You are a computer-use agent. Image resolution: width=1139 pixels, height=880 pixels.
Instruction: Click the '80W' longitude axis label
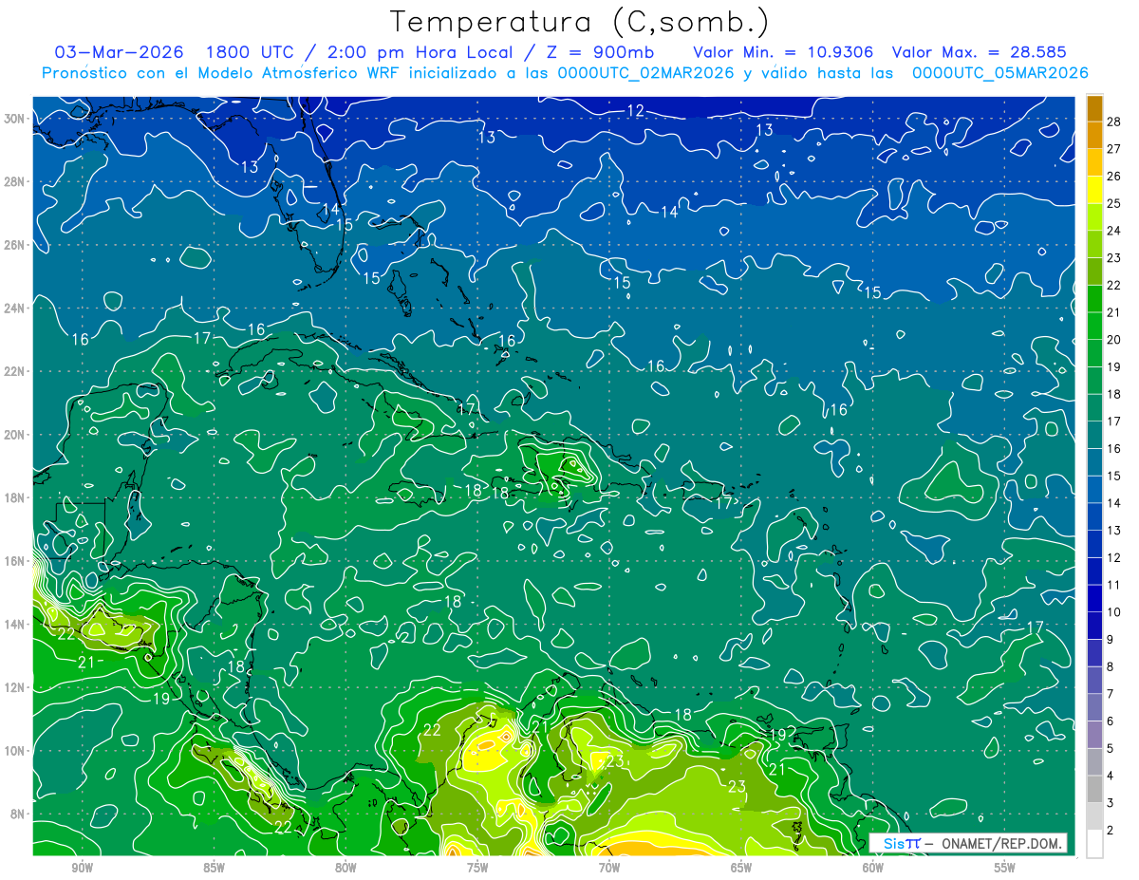tap(345, 869)
